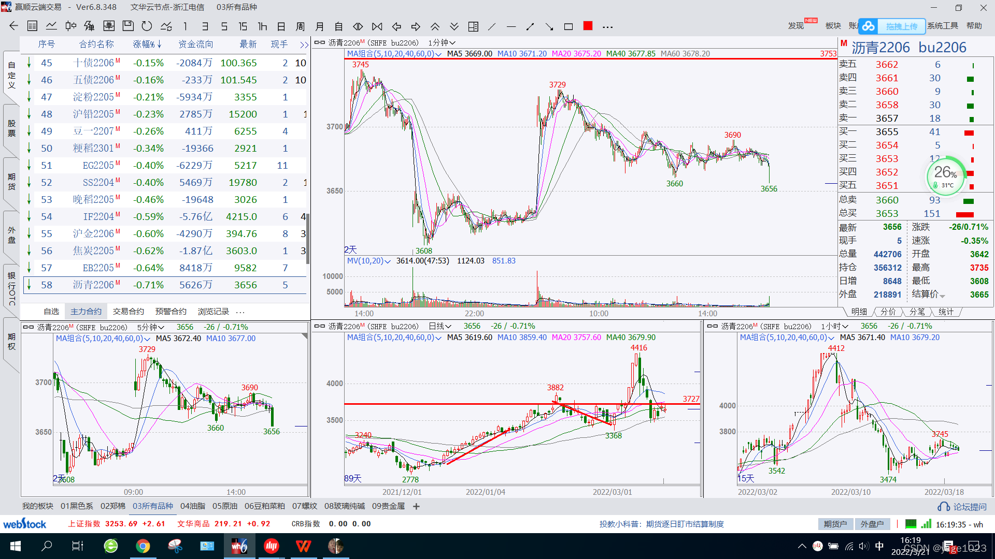Select the 交易合约 tab
Screen dimensions: 995x559
coord(129,312)
